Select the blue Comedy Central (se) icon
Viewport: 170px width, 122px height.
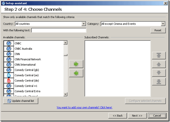[9, 75]
